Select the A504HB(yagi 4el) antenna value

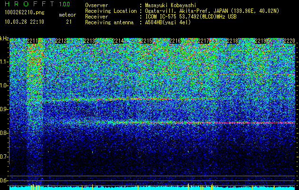coord(168,22)
